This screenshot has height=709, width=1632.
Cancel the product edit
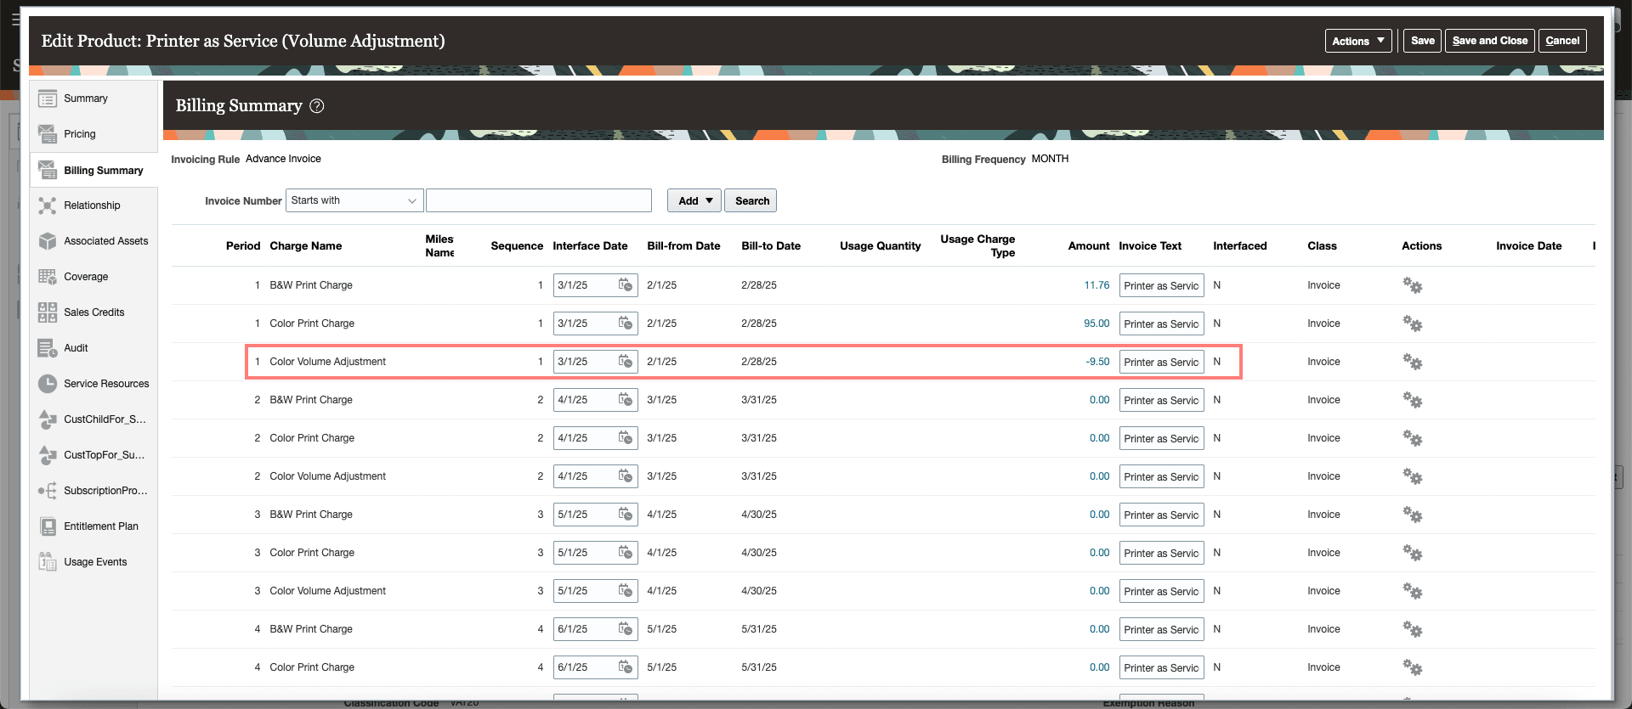point(1562,41)
